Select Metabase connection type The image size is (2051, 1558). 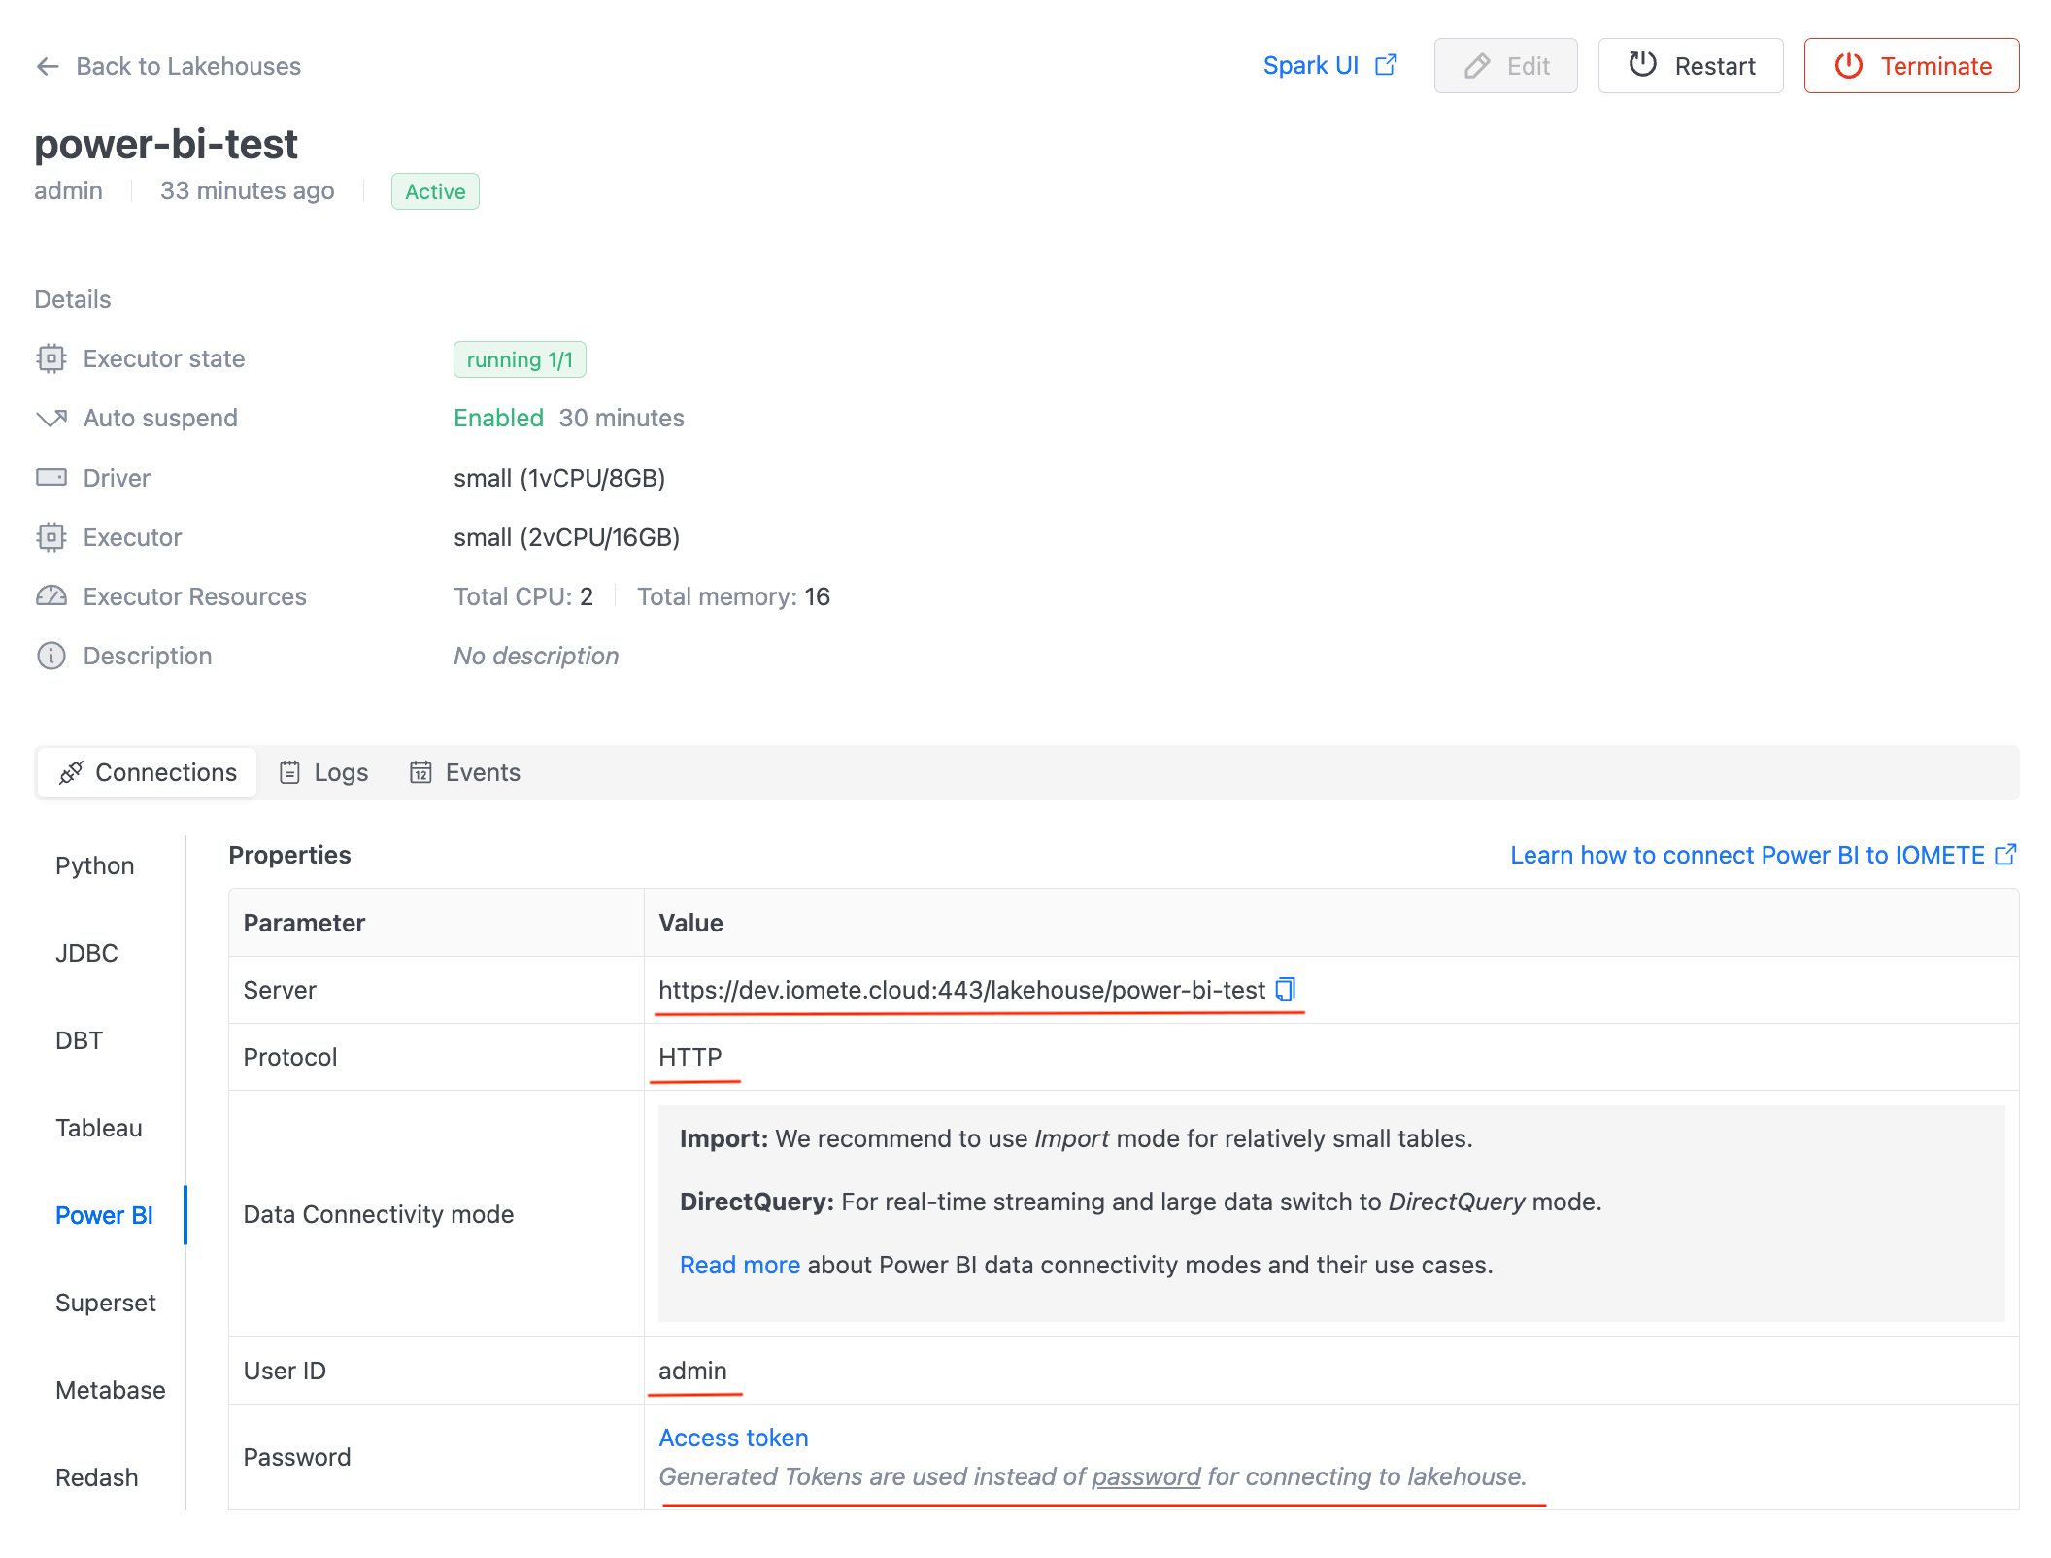pyautogui.click(x=110, y=1390)
